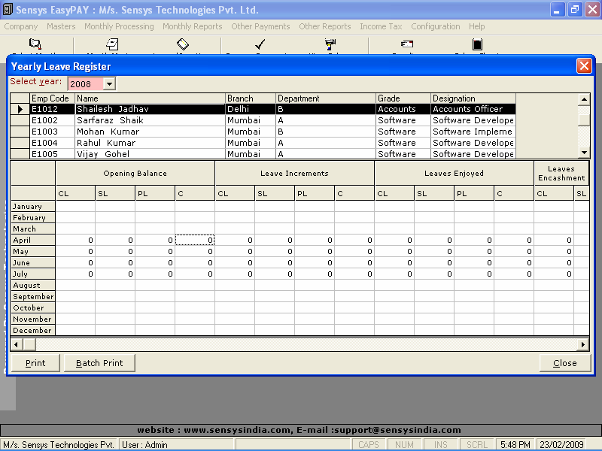Click the employee list scroll up arrow
The height and width of the screenshot is (451, 602).
(584, 99)
